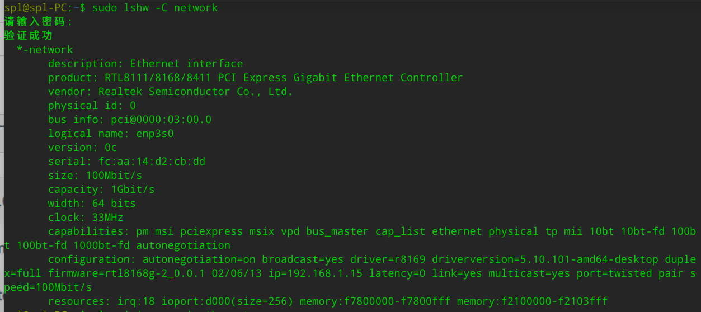
Task: Click the 'physical id: 0' line
Action: pos(92,106)
